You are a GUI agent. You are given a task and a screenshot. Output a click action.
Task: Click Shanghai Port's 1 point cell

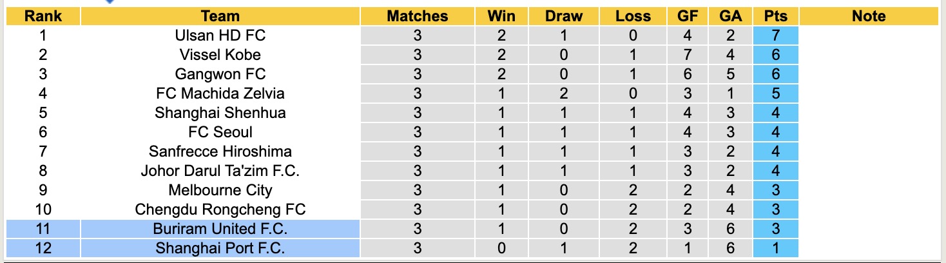click(x=775, y=248)
